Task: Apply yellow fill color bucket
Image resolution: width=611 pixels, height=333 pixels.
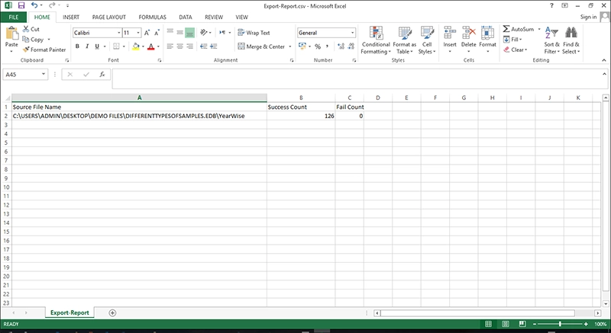Action: tap(136, 46)
